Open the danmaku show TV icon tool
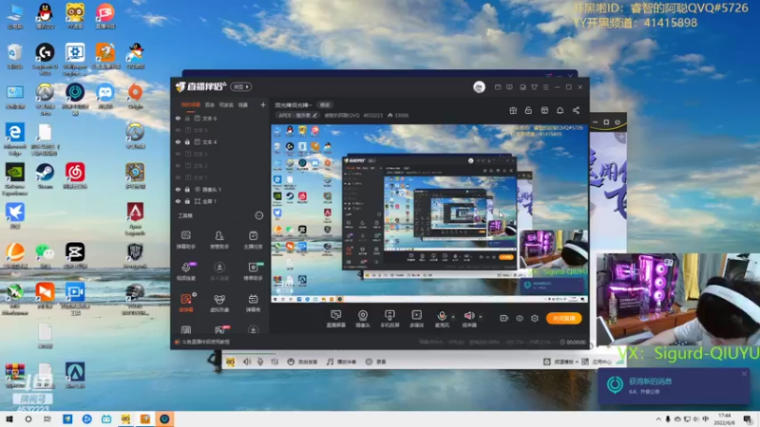 [253, 303]
